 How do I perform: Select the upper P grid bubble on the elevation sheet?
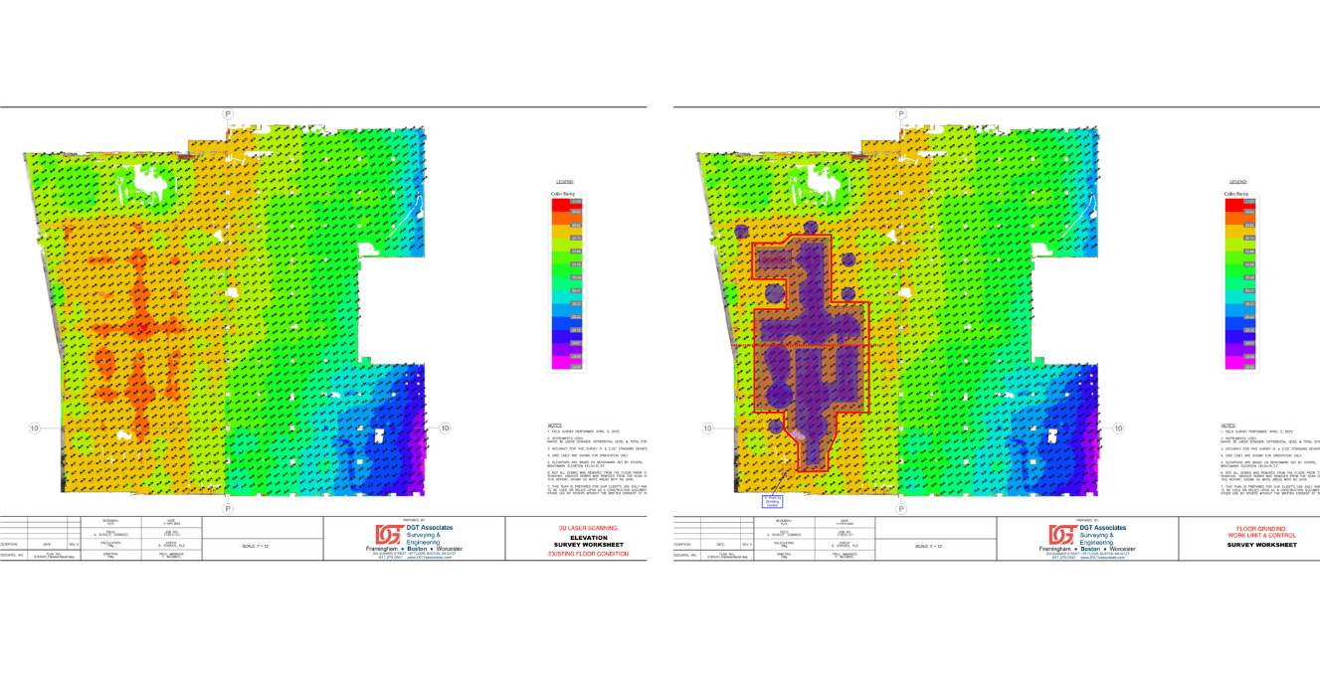[x=229, y=114]
